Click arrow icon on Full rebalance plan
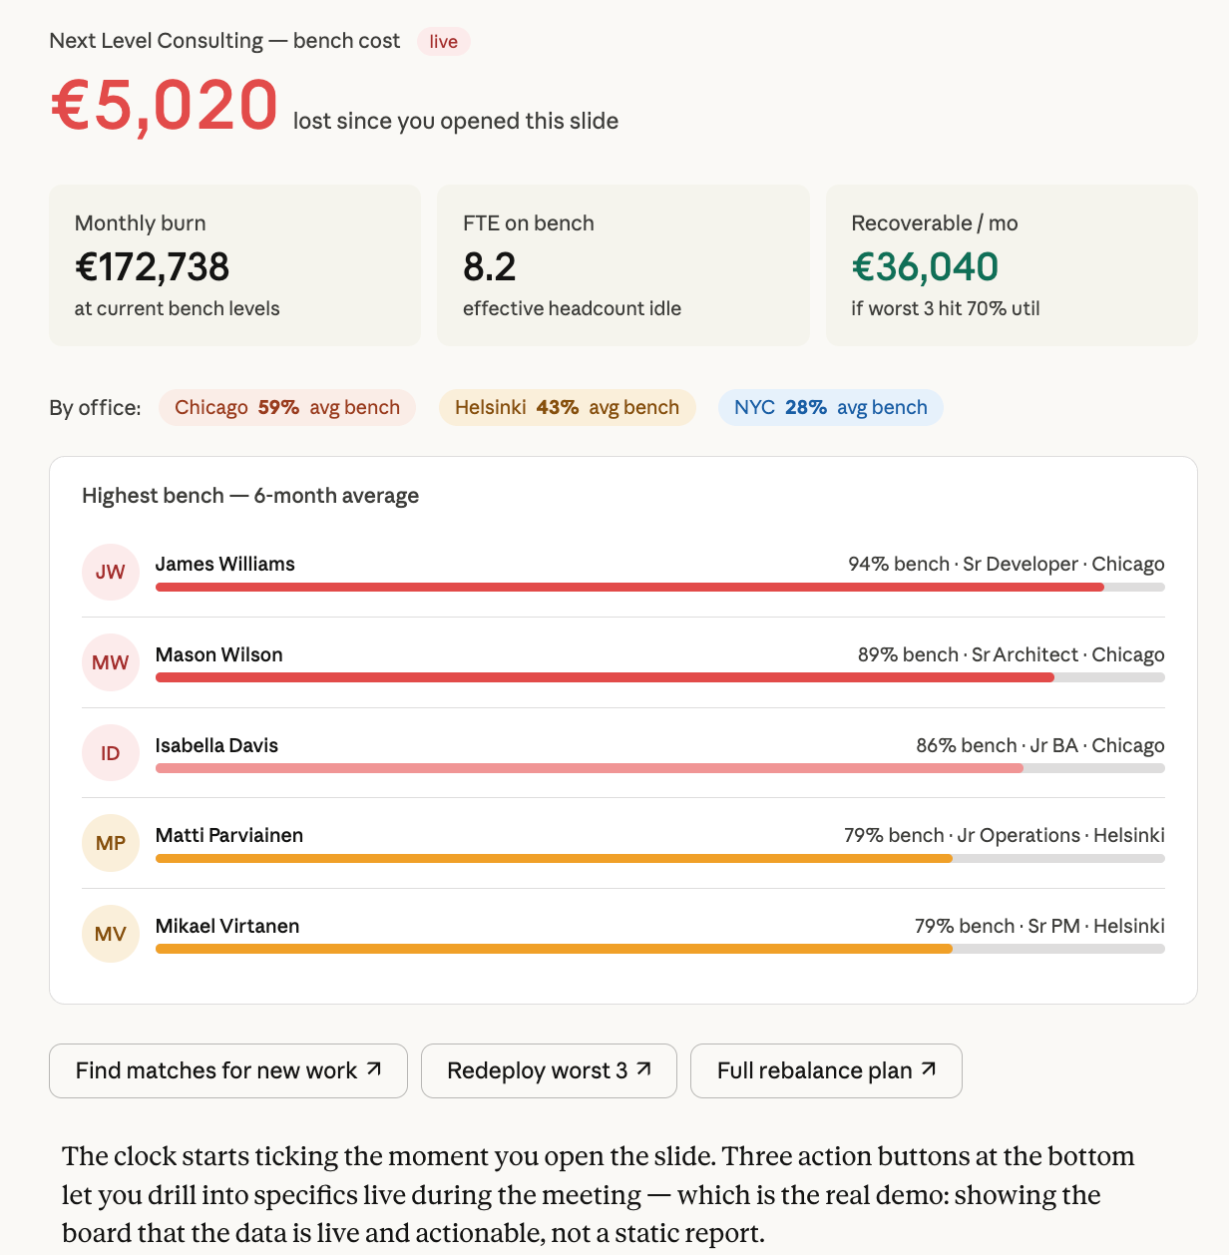The height and width of the screenshot is (1255, 1229). pos(929,1069)
